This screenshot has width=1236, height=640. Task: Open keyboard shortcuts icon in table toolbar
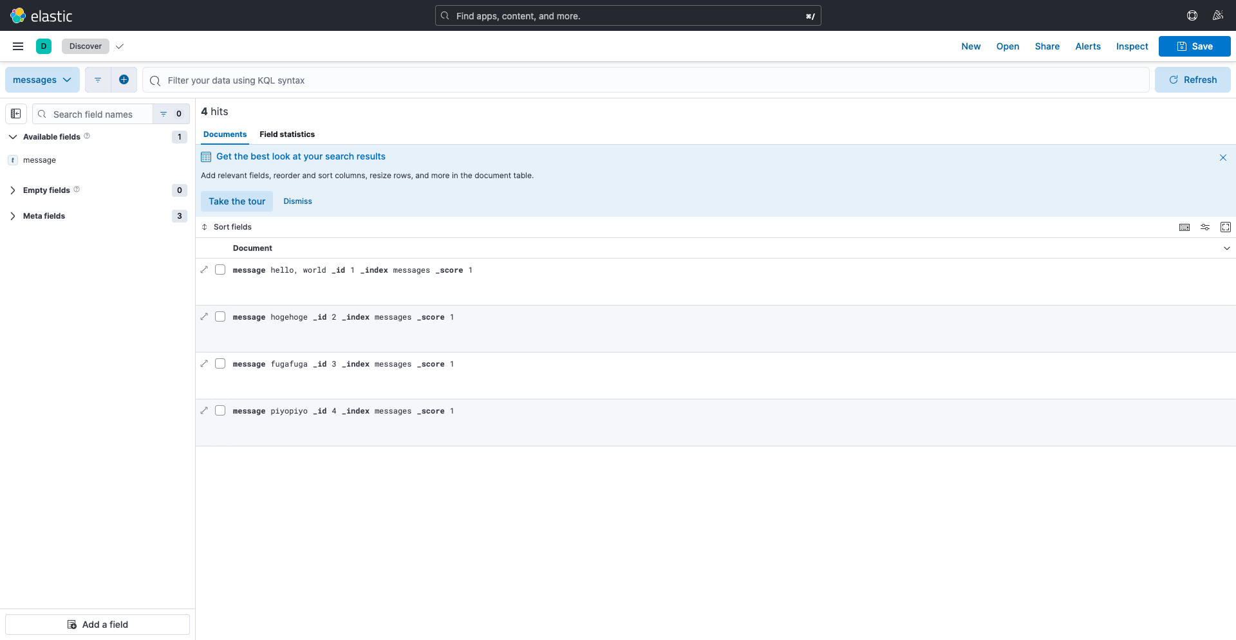tap(1184, 227)
